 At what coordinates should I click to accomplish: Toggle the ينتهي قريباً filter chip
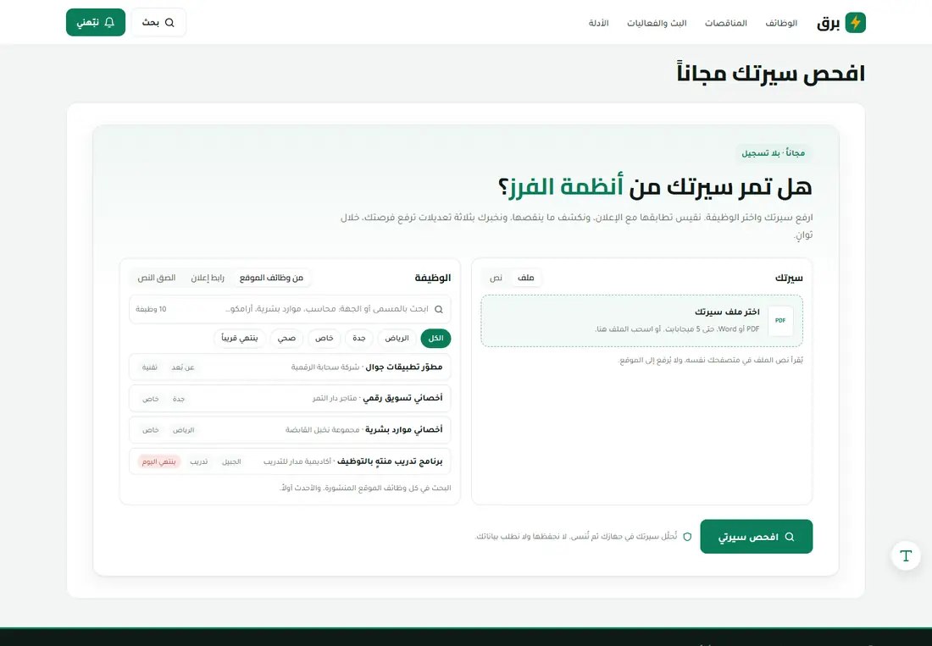coord(240,339)
